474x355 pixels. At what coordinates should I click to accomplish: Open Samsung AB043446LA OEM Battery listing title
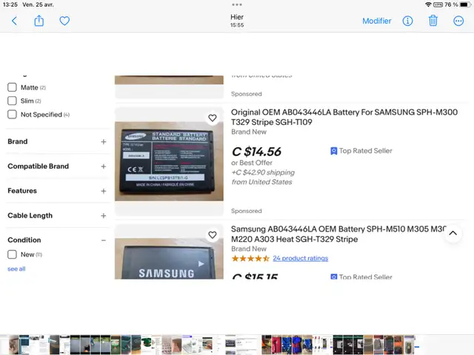click(x=338, y=234)
